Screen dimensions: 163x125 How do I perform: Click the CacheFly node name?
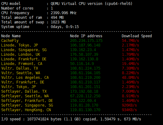(10, 41)
